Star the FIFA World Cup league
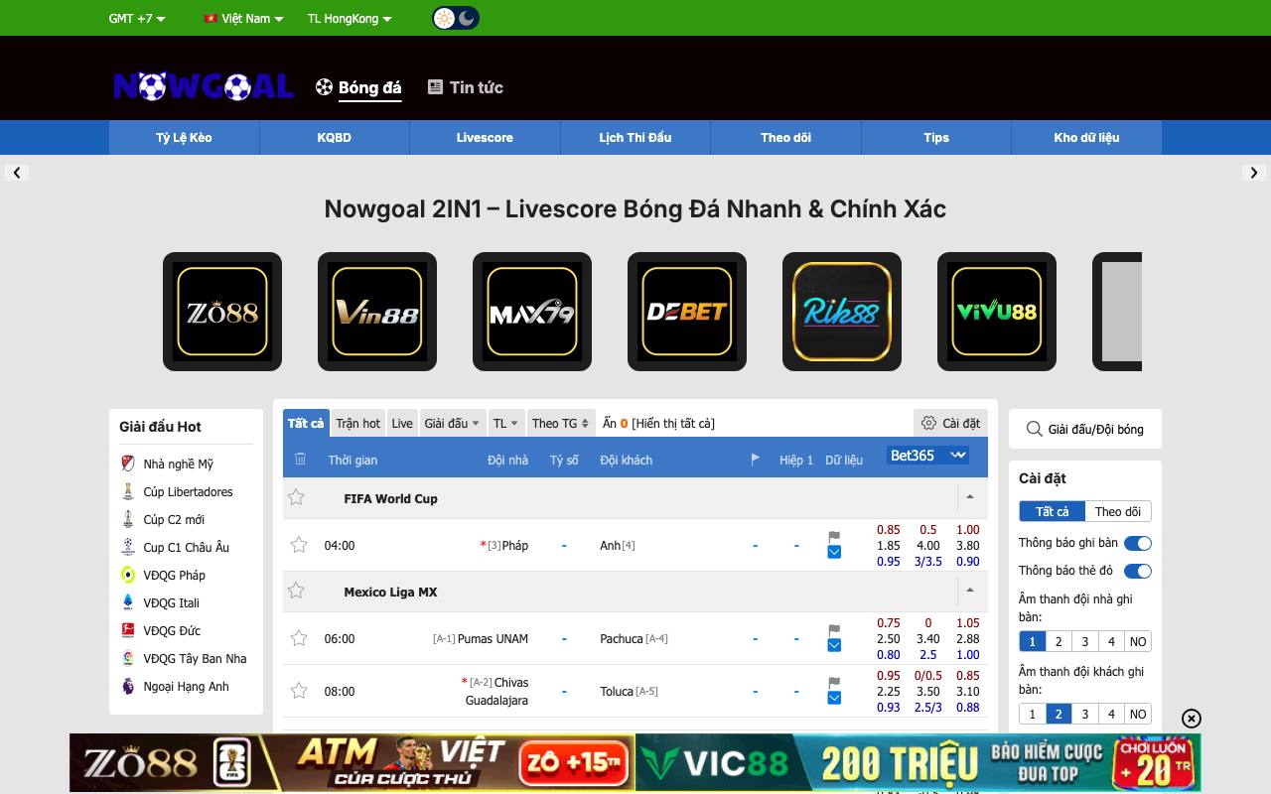1271x794 pixels. (296, 497)
